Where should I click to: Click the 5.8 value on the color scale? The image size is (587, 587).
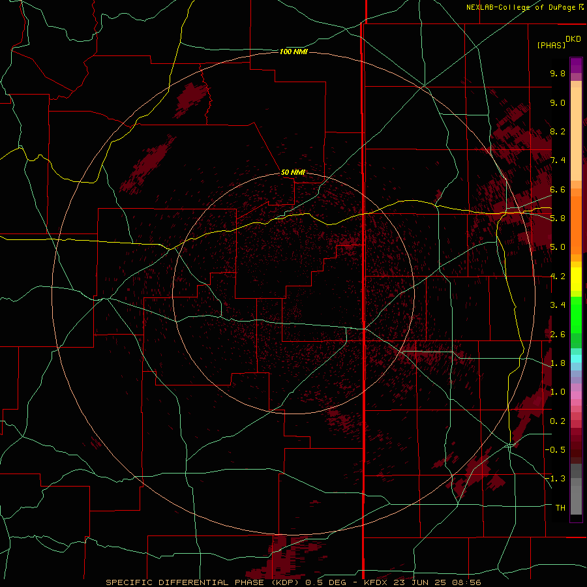click(558, 218)
